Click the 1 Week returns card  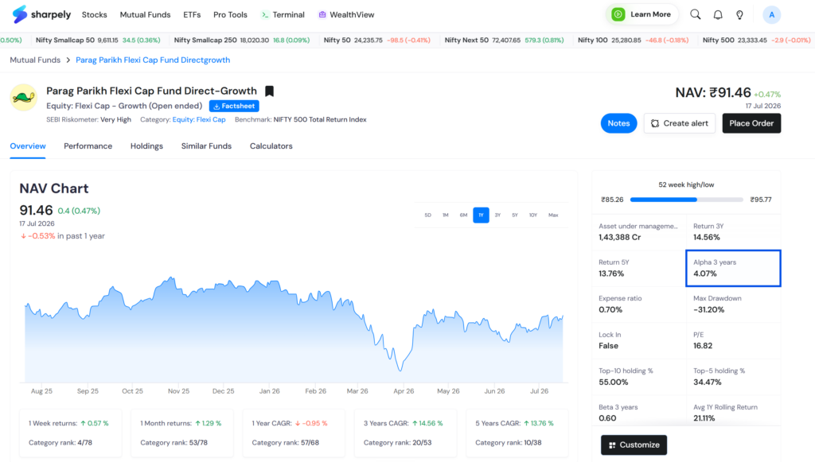click(x=70, y=433)
